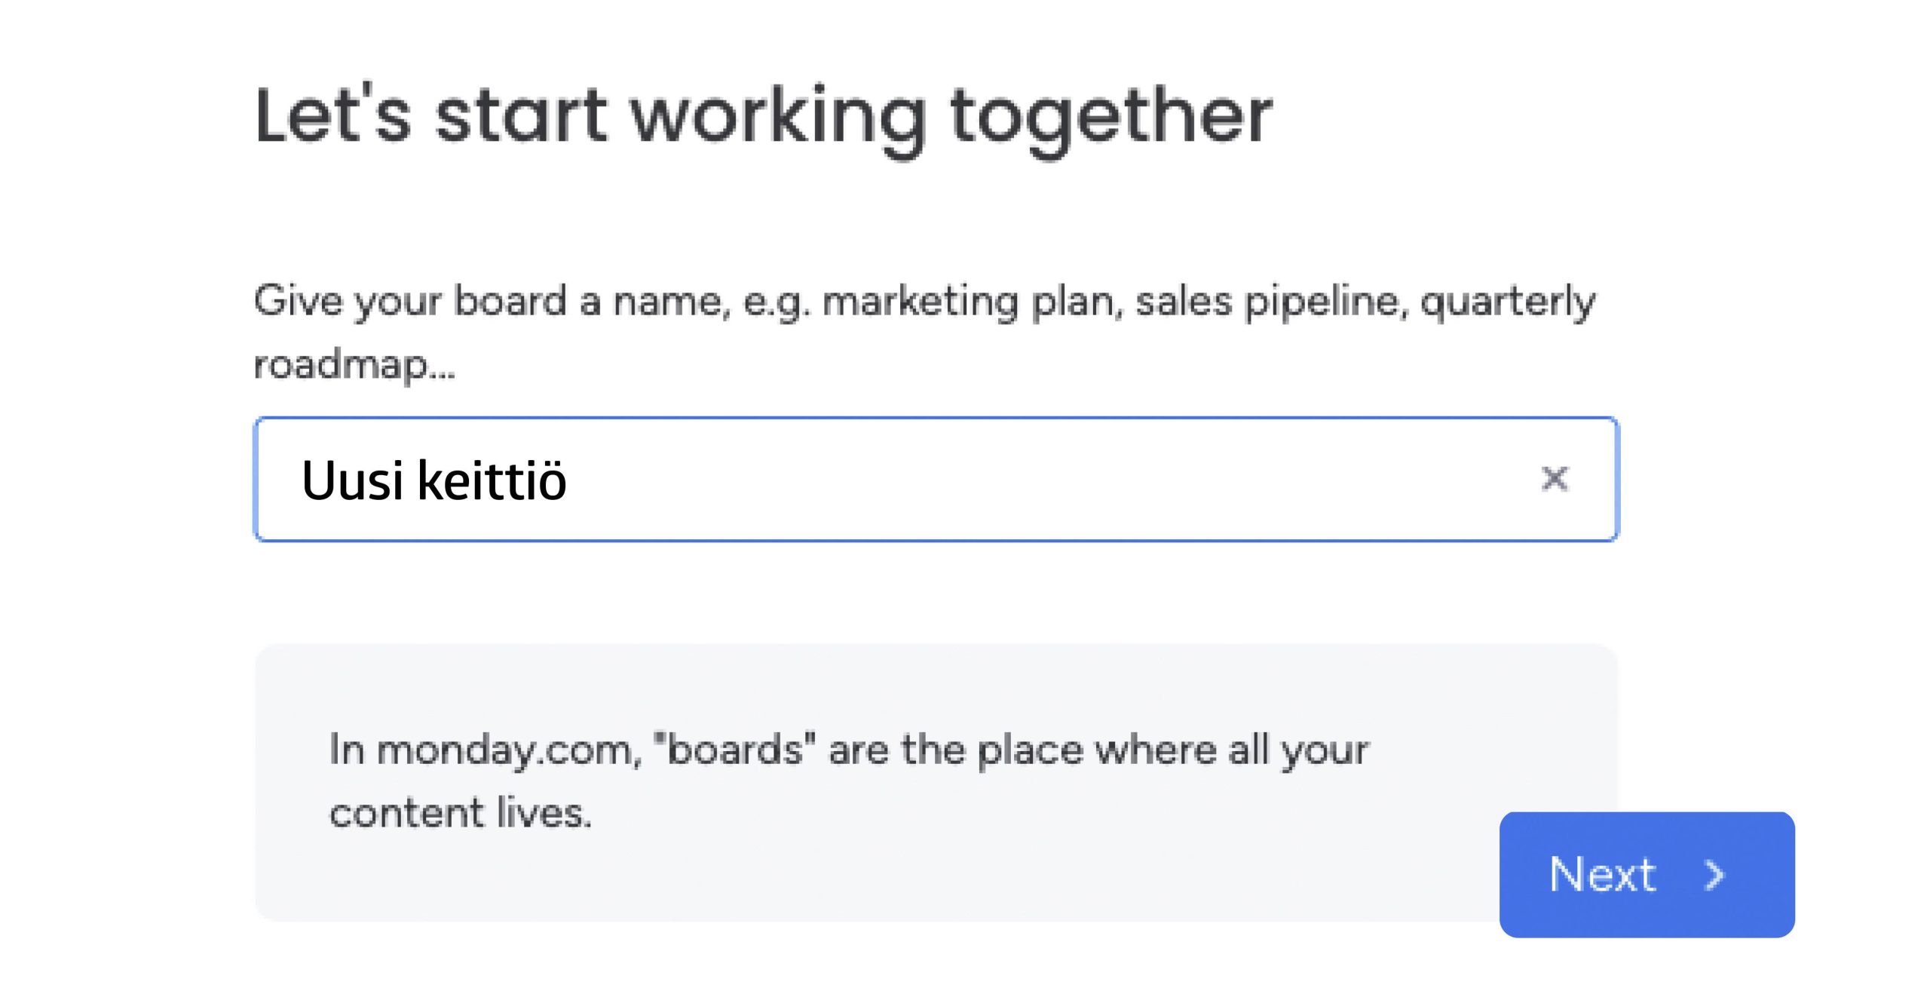
Task: Click the word "roadmap..." in the description
Action: point(354,365)
